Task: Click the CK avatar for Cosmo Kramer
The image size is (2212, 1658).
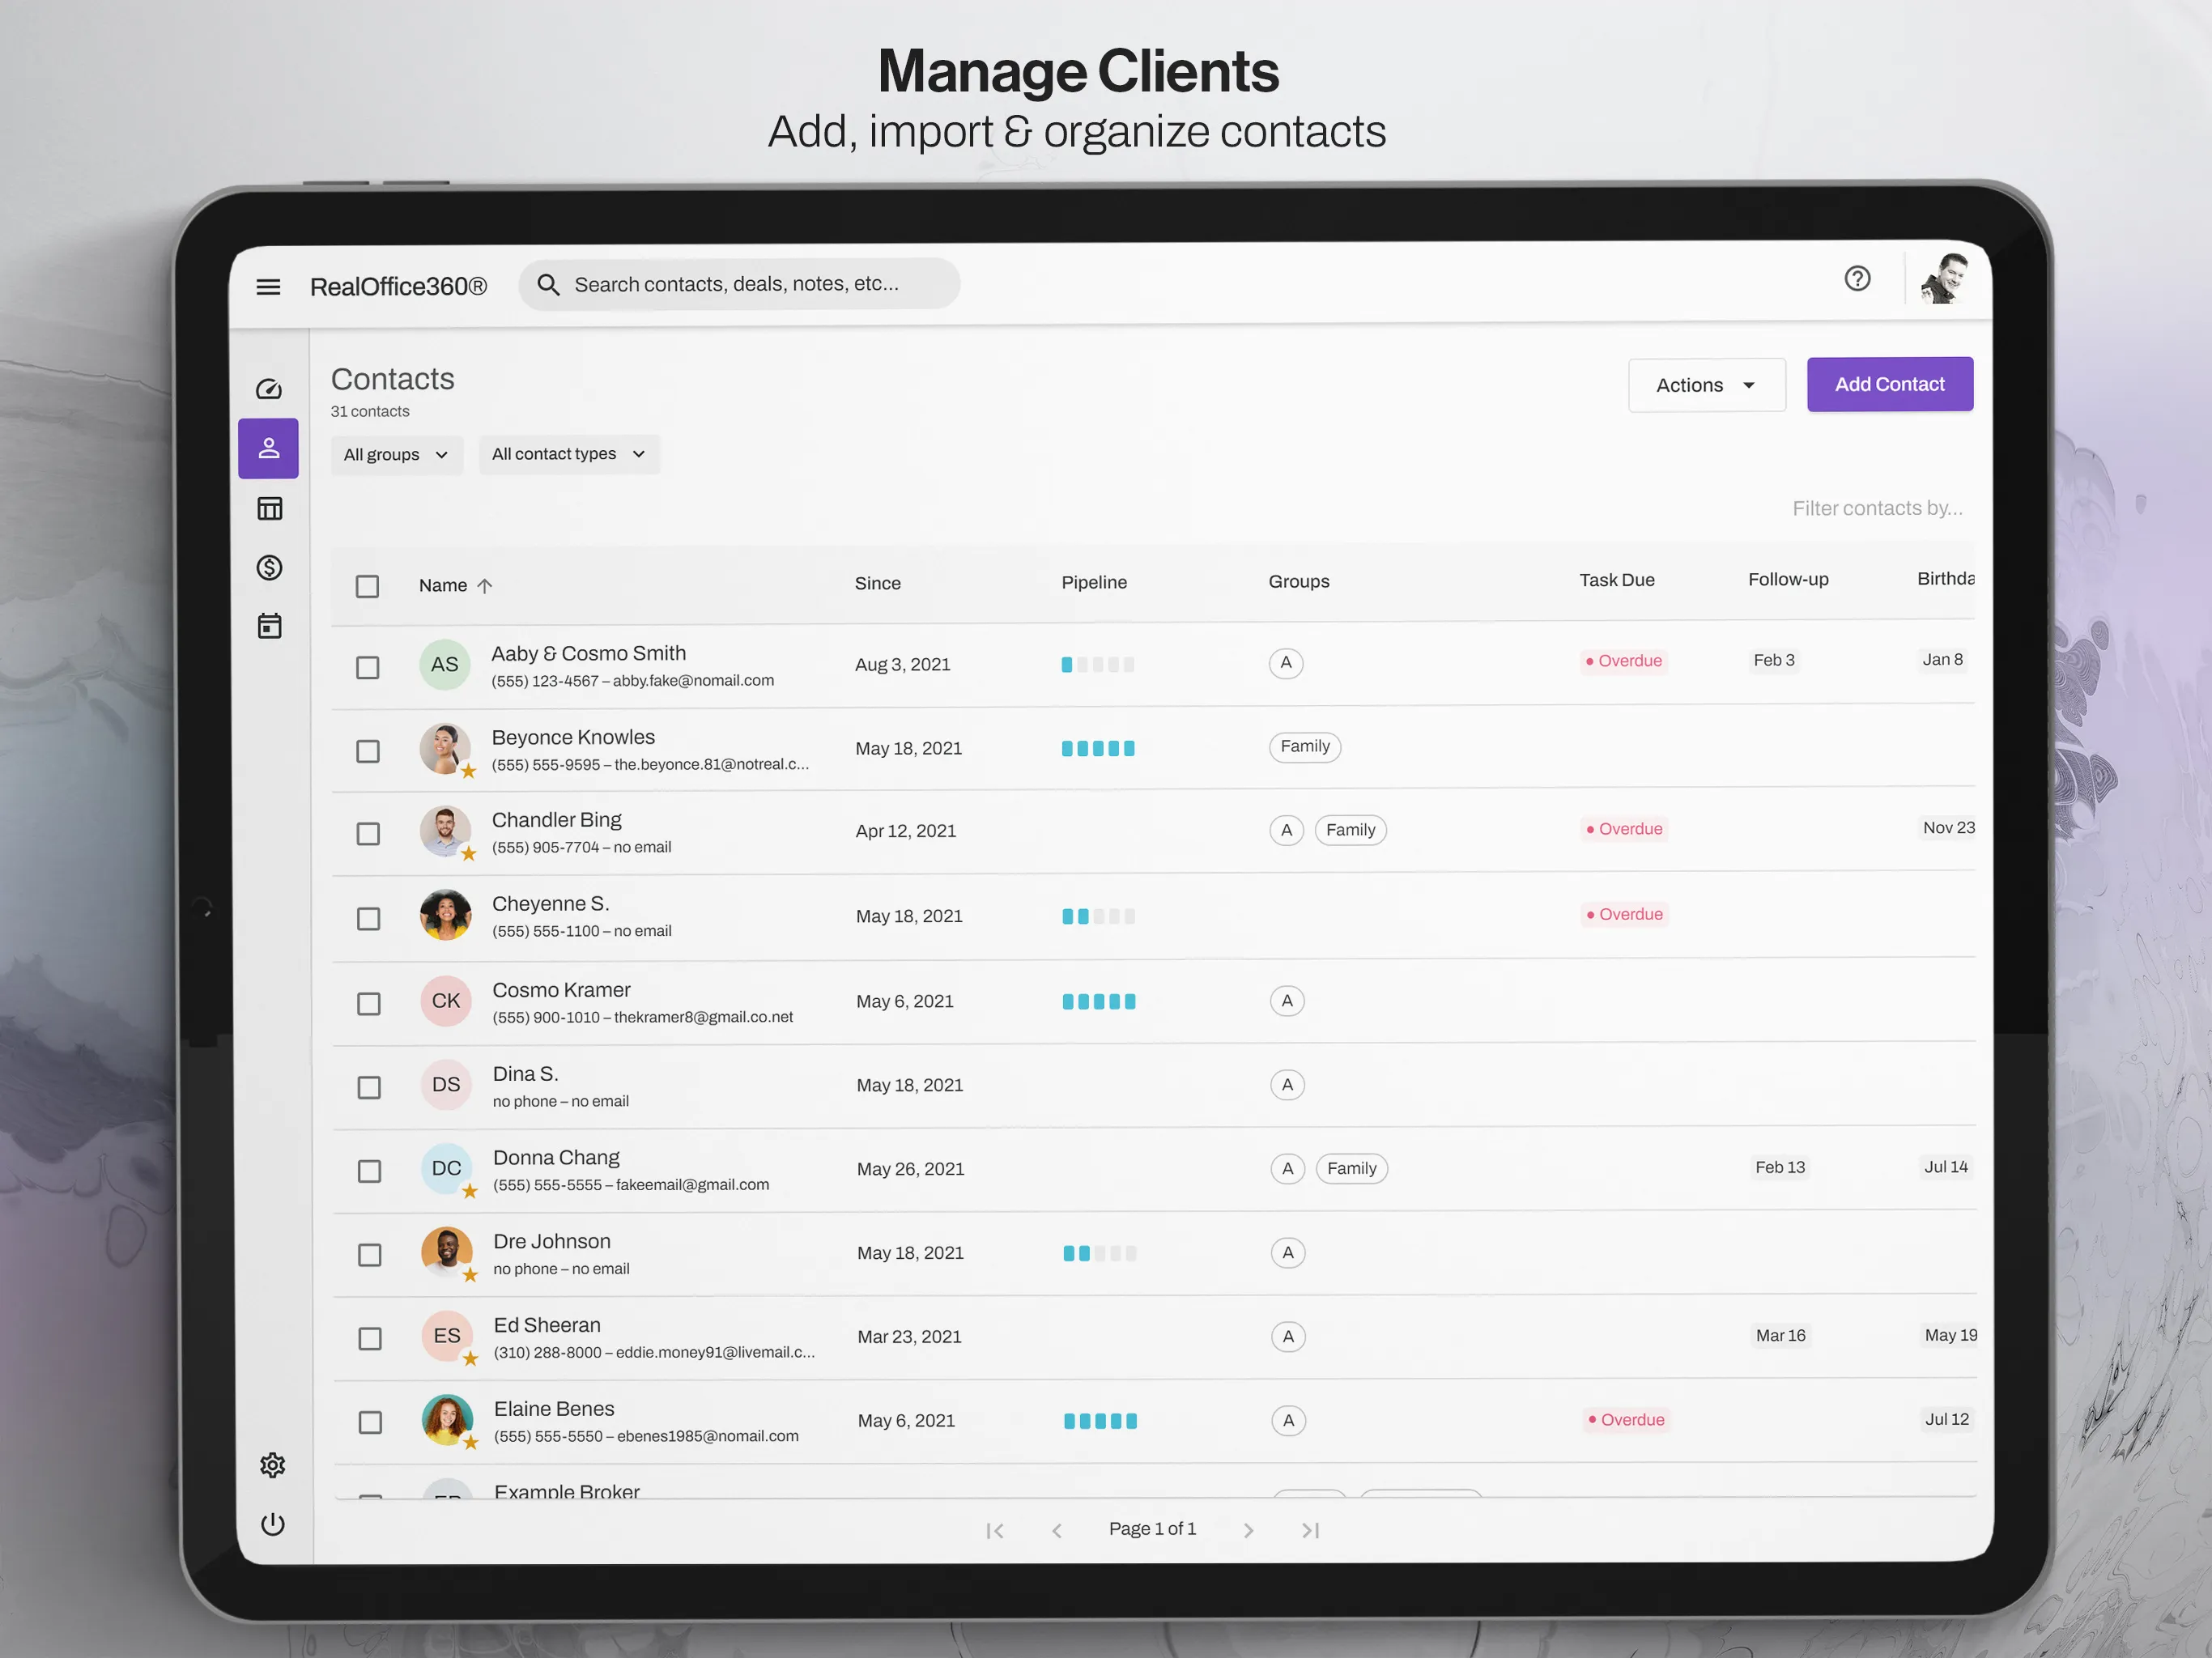Action: 446,1001
